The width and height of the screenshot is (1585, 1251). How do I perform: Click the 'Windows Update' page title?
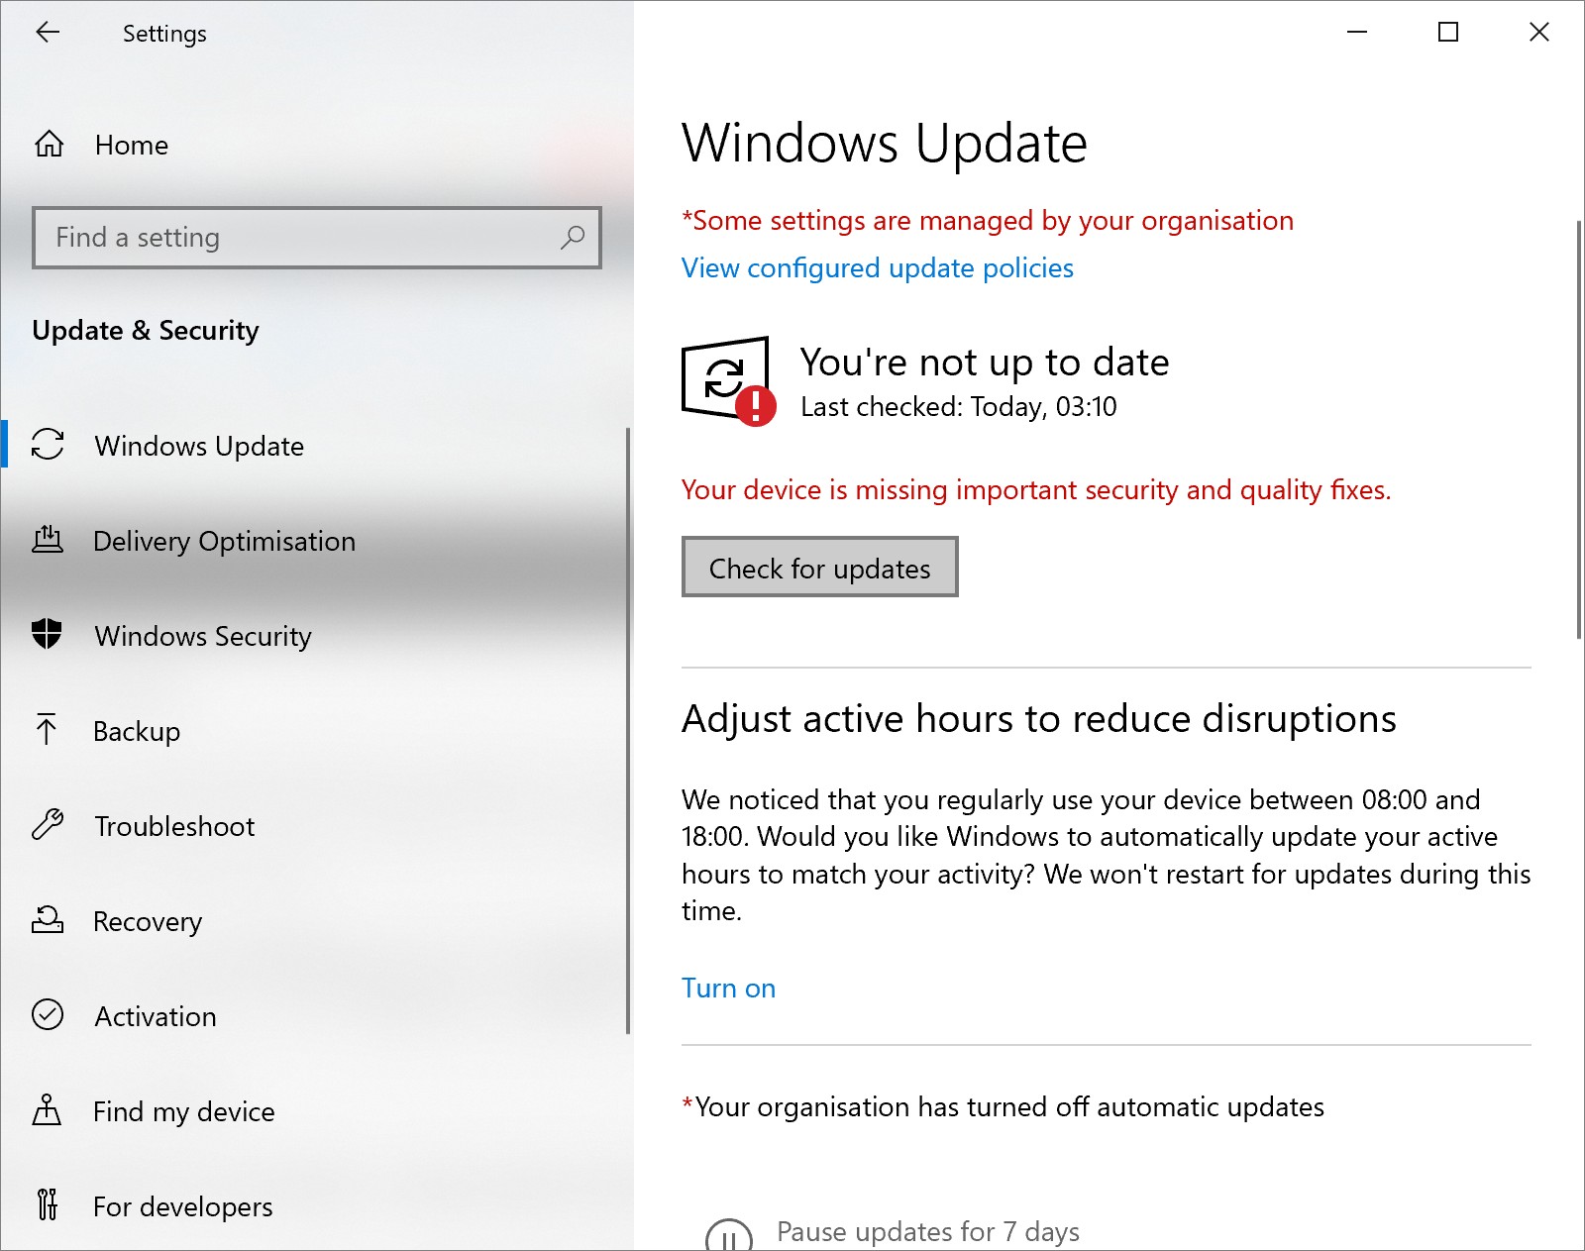coord(885,144)
